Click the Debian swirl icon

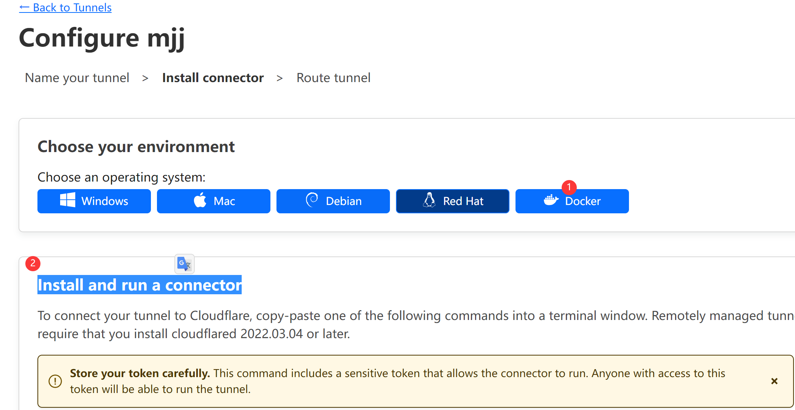(312, 200)
